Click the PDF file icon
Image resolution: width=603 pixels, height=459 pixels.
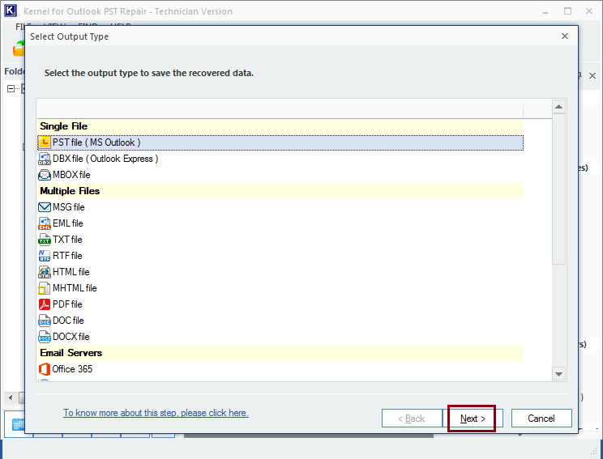(45, 304)
